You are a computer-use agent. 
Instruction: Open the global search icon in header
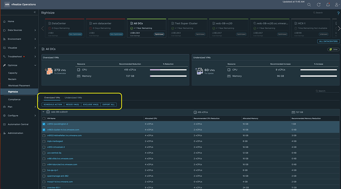pos(309,4)
